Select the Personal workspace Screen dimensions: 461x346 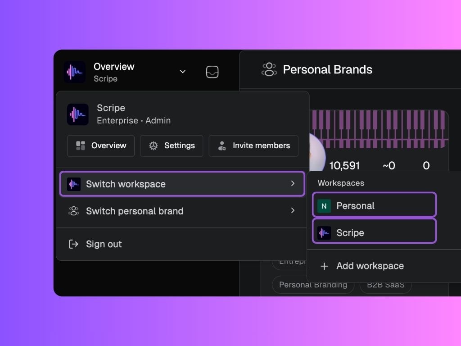374,205
